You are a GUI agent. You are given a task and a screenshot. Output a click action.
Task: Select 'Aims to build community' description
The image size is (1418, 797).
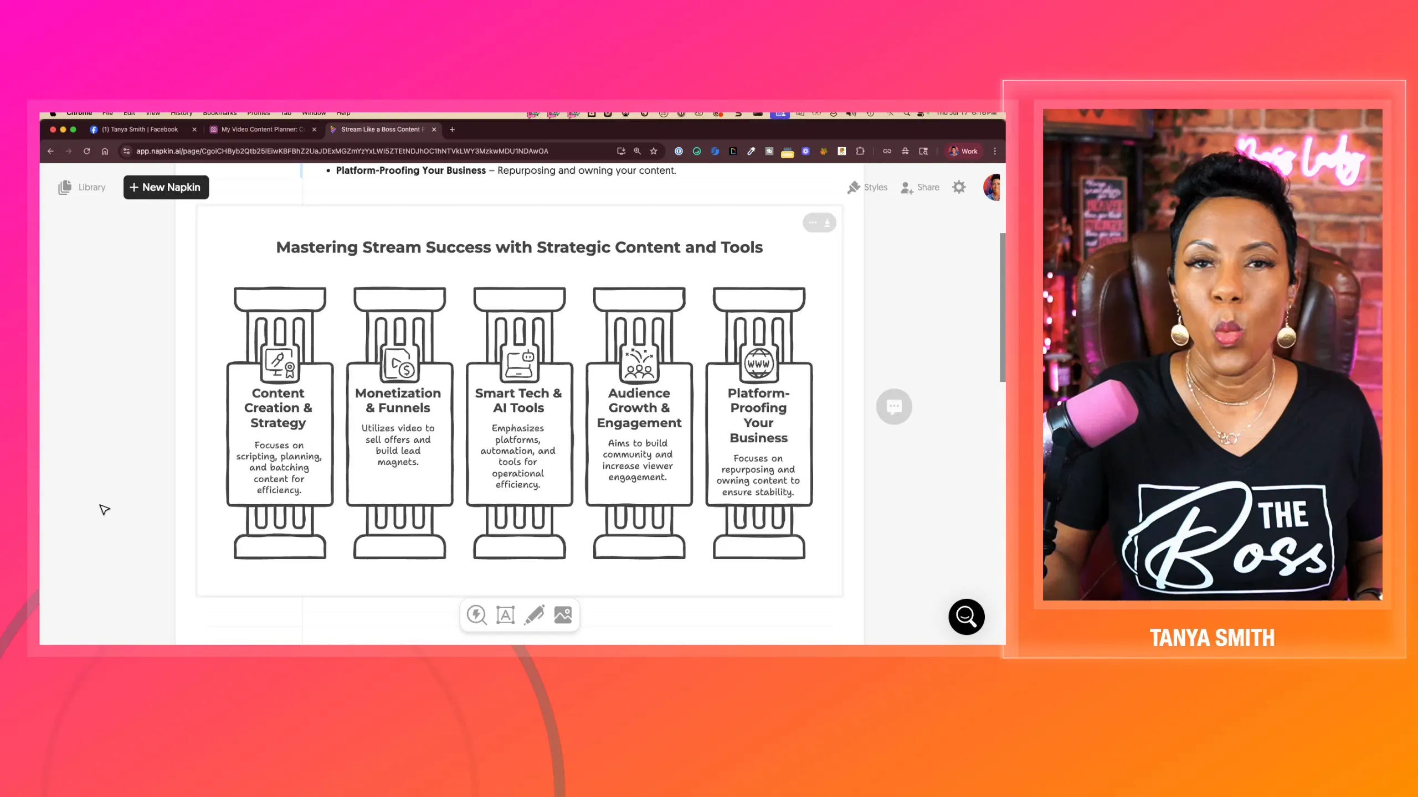tap(638, 460)
